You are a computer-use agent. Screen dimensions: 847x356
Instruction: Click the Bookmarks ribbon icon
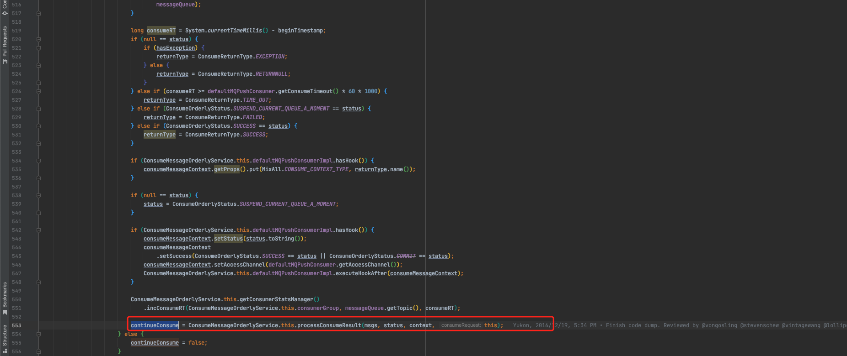click(5, 312)
